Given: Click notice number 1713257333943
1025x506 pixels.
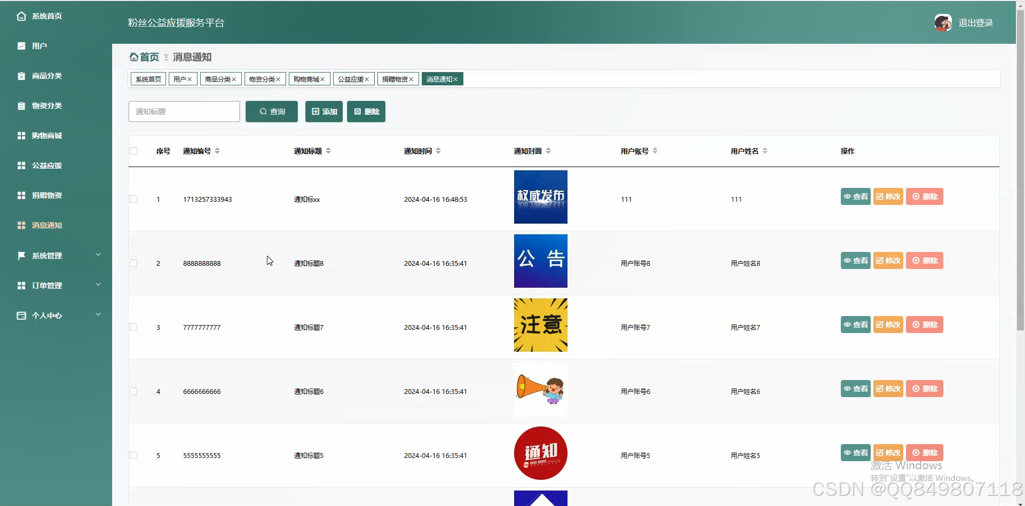Looking at the screenshot, I should [208, 199].
